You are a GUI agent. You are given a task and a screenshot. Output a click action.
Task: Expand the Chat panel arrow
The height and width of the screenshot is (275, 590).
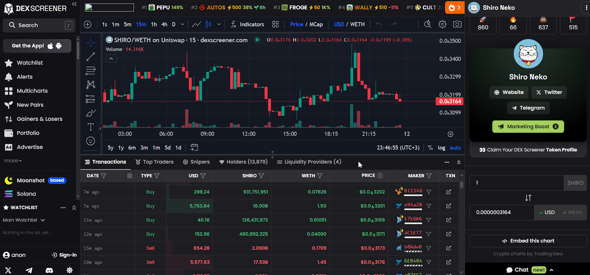click(x=551, y=270)
